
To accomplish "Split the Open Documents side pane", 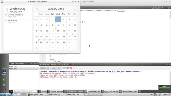I will [x=34, y=63].
